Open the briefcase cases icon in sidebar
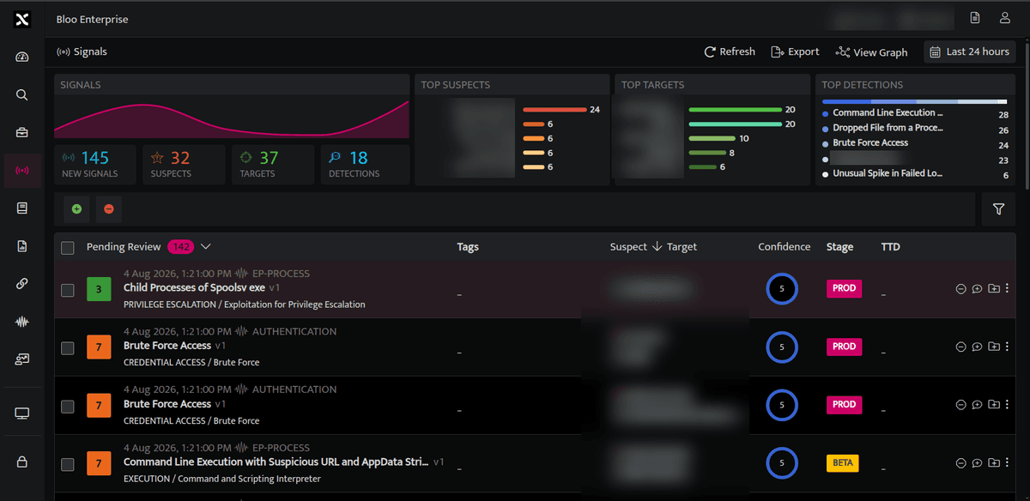This screenshot has height=501, width=1030. 22,132
